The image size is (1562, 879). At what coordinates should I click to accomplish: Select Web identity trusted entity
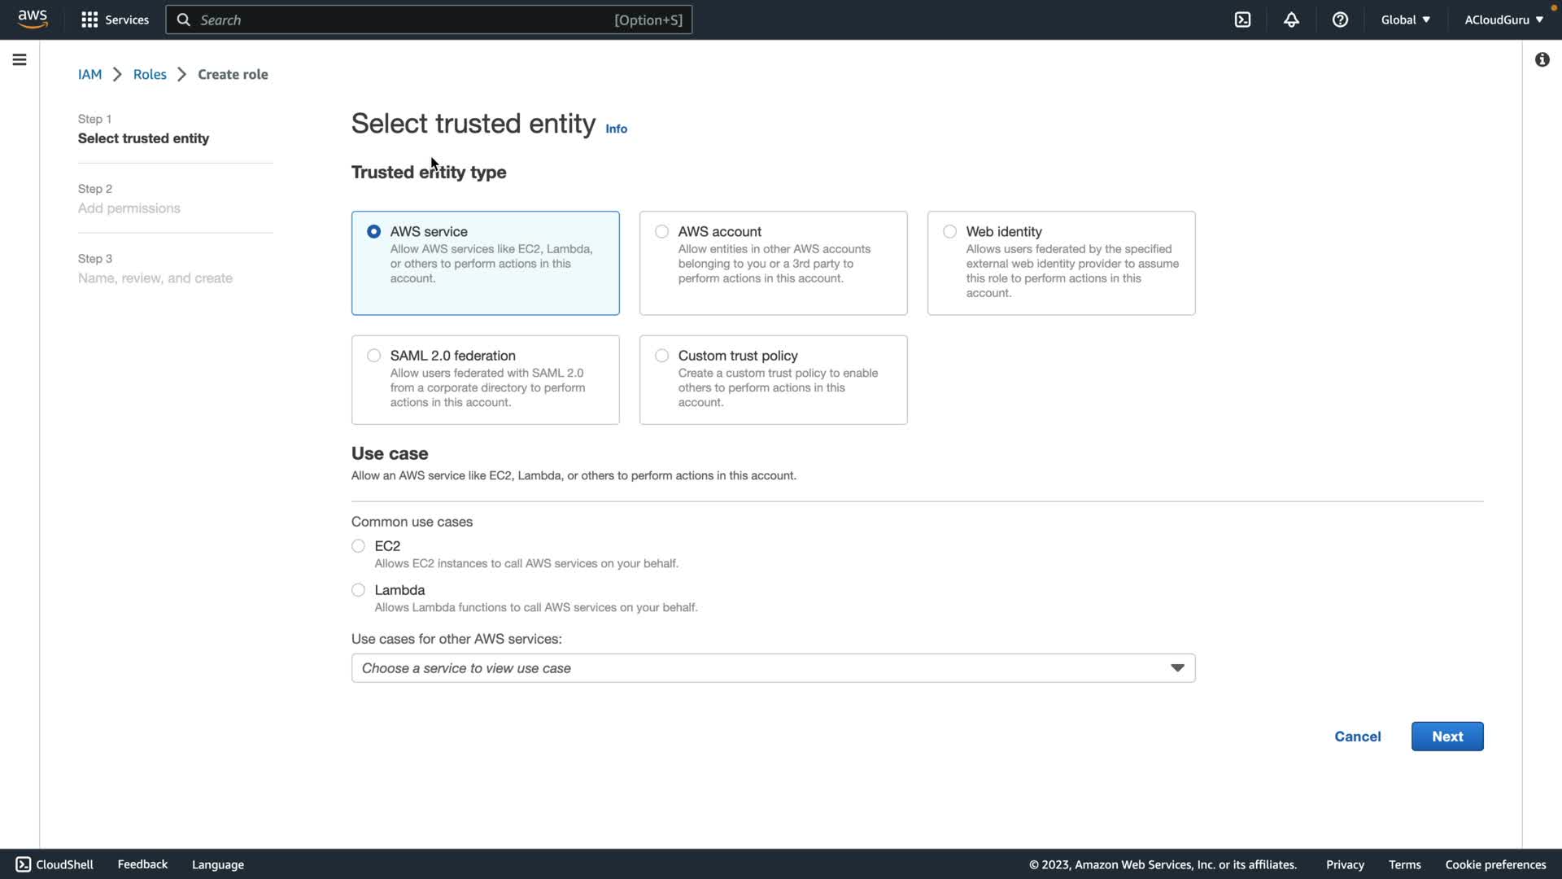coord(949,232)
